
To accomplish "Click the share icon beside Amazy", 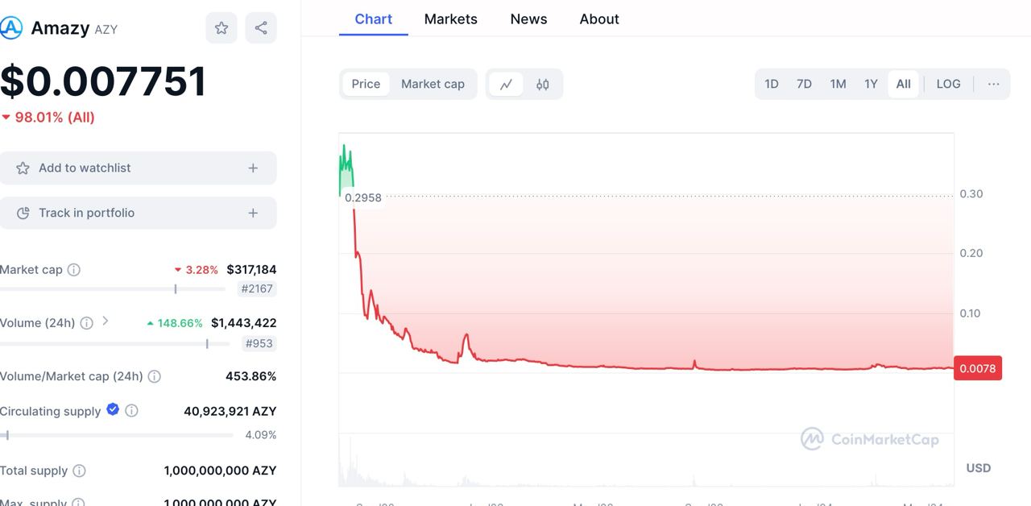I will tap(261, 28).
